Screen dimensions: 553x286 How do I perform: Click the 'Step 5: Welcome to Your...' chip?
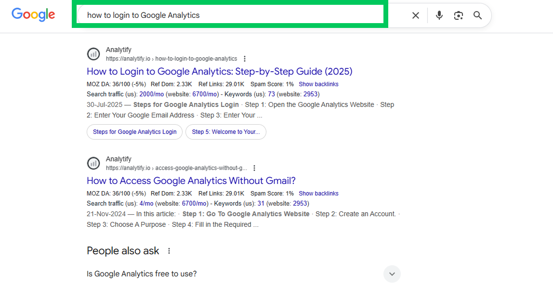pyautogui.click(x=225, y=131)
